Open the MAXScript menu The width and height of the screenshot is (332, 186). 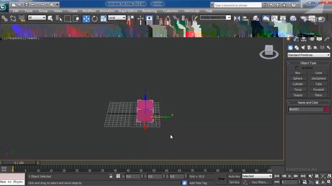tap(191, 11)
